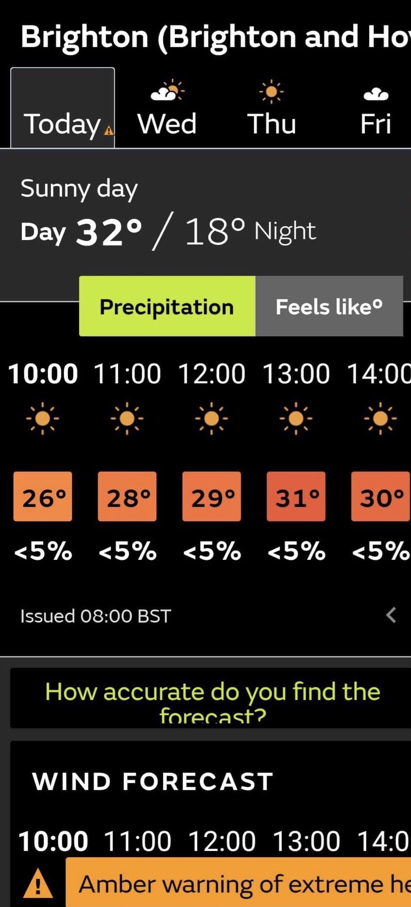Tap the sun icon under 13:00

(296, 418)
